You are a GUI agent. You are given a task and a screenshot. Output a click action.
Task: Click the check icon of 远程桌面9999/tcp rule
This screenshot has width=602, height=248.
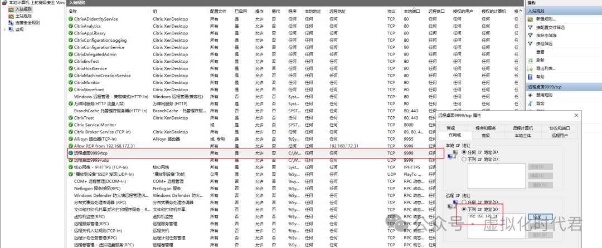71,153
